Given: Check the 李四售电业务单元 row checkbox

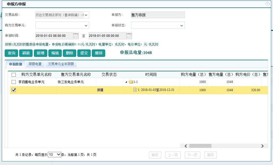Looking at the screenshot, I should 14,82.
